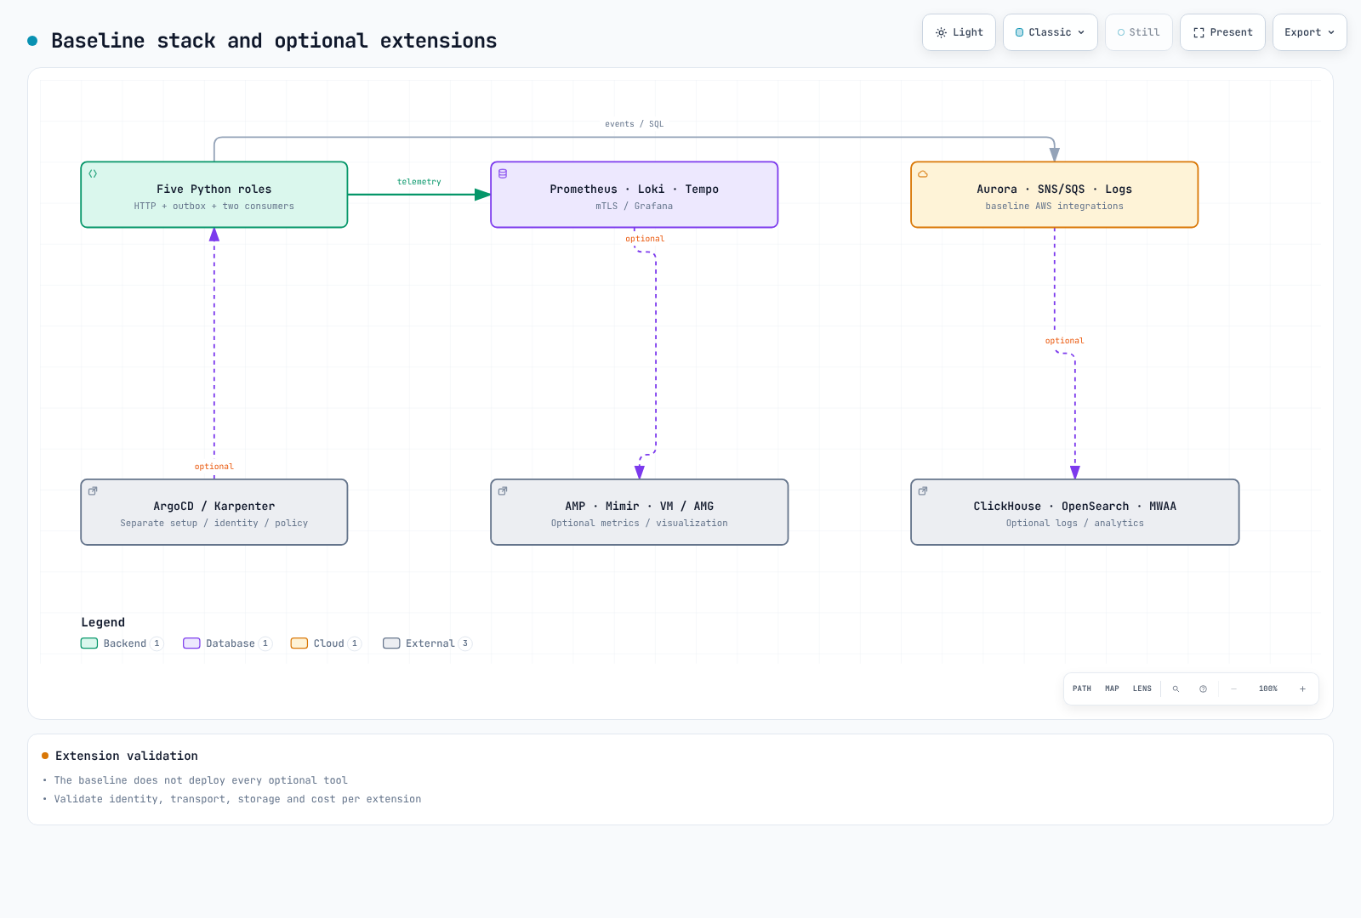
Task: Click optional label below Aurora node
Action: click(1065, 341)
